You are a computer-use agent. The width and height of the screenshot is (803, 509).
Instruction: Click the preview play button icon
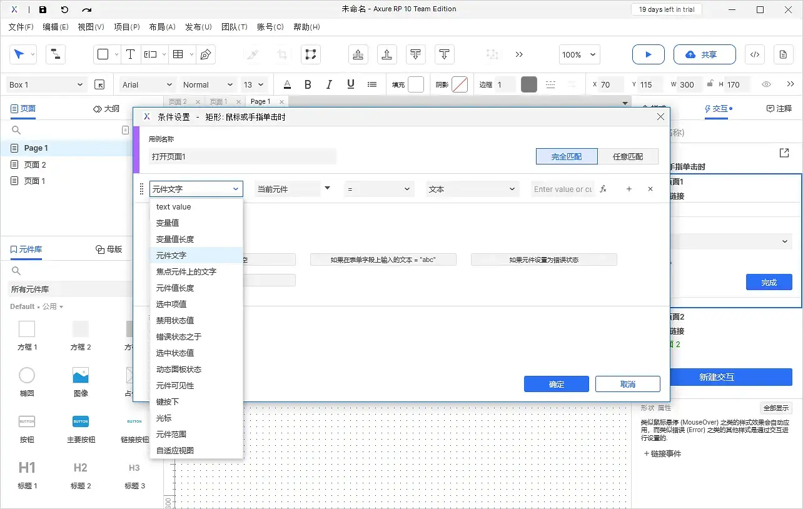click(x=648, y=54)
